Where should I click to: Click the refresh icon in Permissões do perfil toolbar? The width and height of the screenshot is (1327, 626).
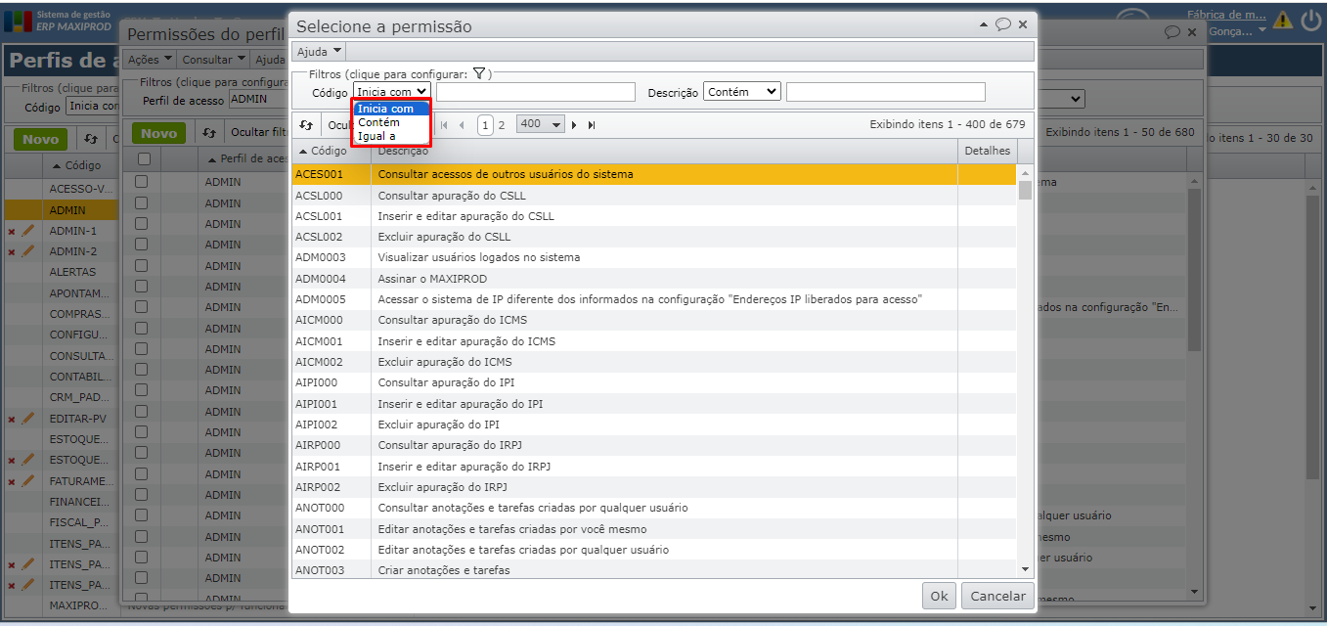pos(209,132)
